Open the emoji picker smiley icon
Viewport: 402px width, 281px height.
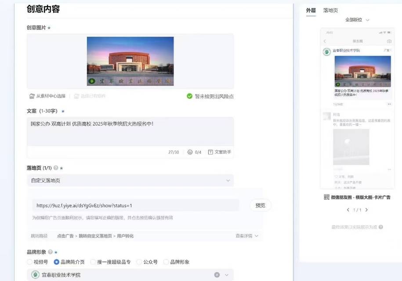[190, 152]
